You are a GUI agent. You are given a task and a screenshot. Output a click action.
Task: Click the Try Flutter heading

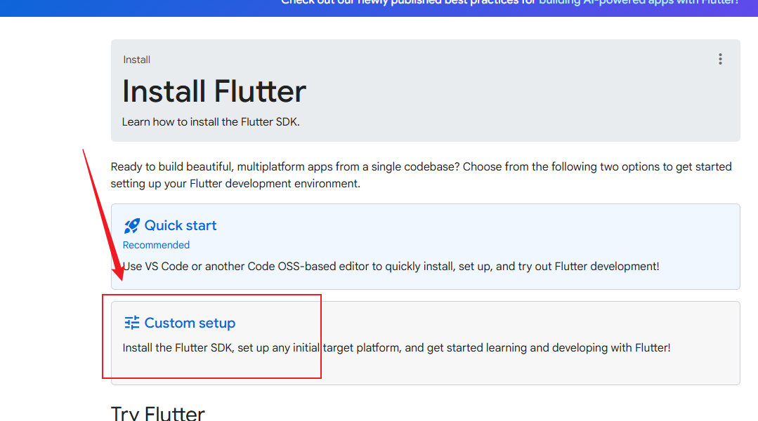click(x=157, y=413)
